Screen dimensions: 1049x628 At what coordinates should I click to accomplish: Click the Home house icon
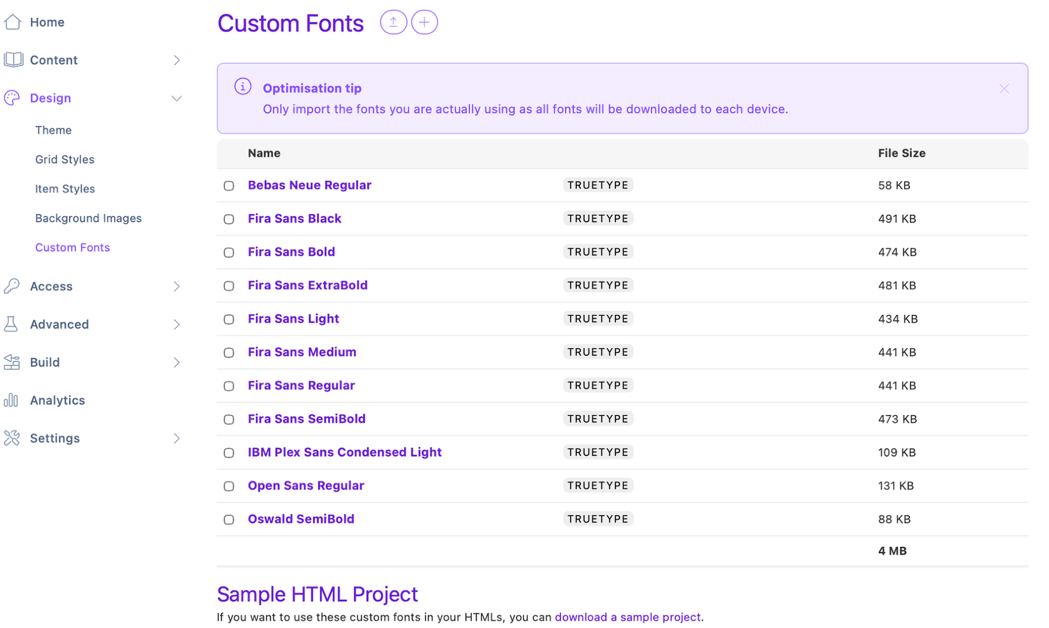pos(13,22)
